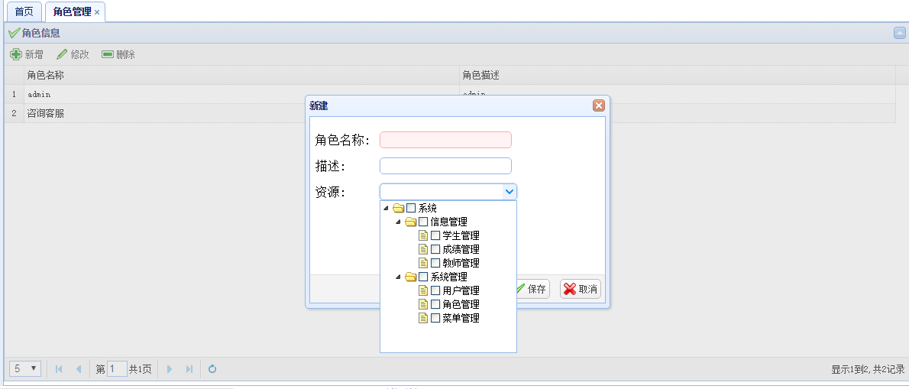Click the 成绩管理 tree label

461,249
